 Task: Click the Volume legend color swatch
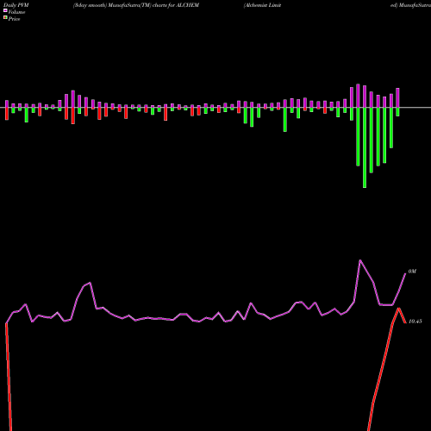point(5,10)
